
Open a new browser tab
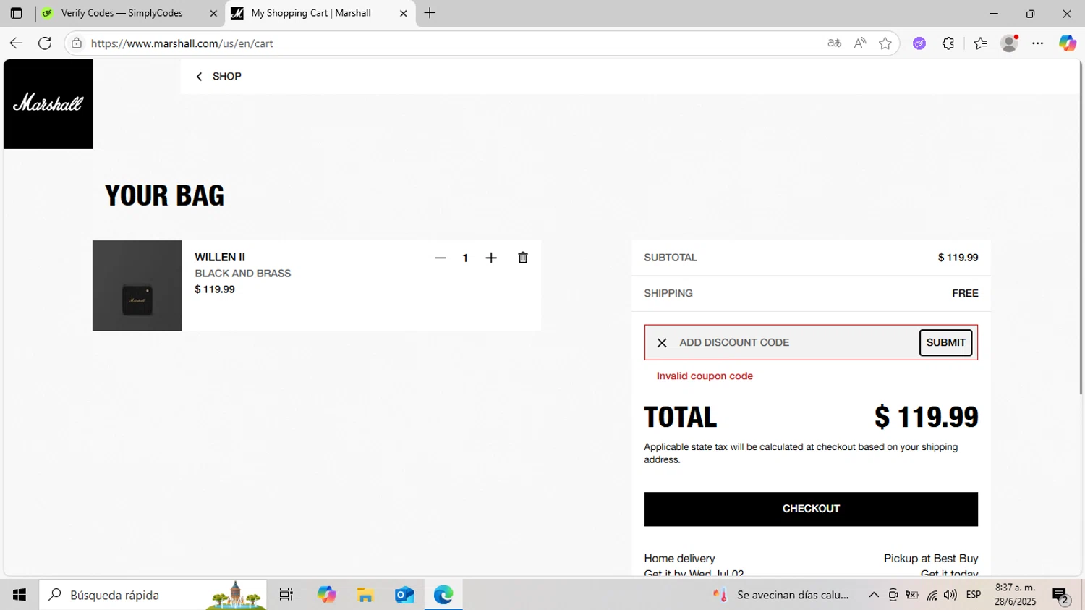click(x=430, y=13)
